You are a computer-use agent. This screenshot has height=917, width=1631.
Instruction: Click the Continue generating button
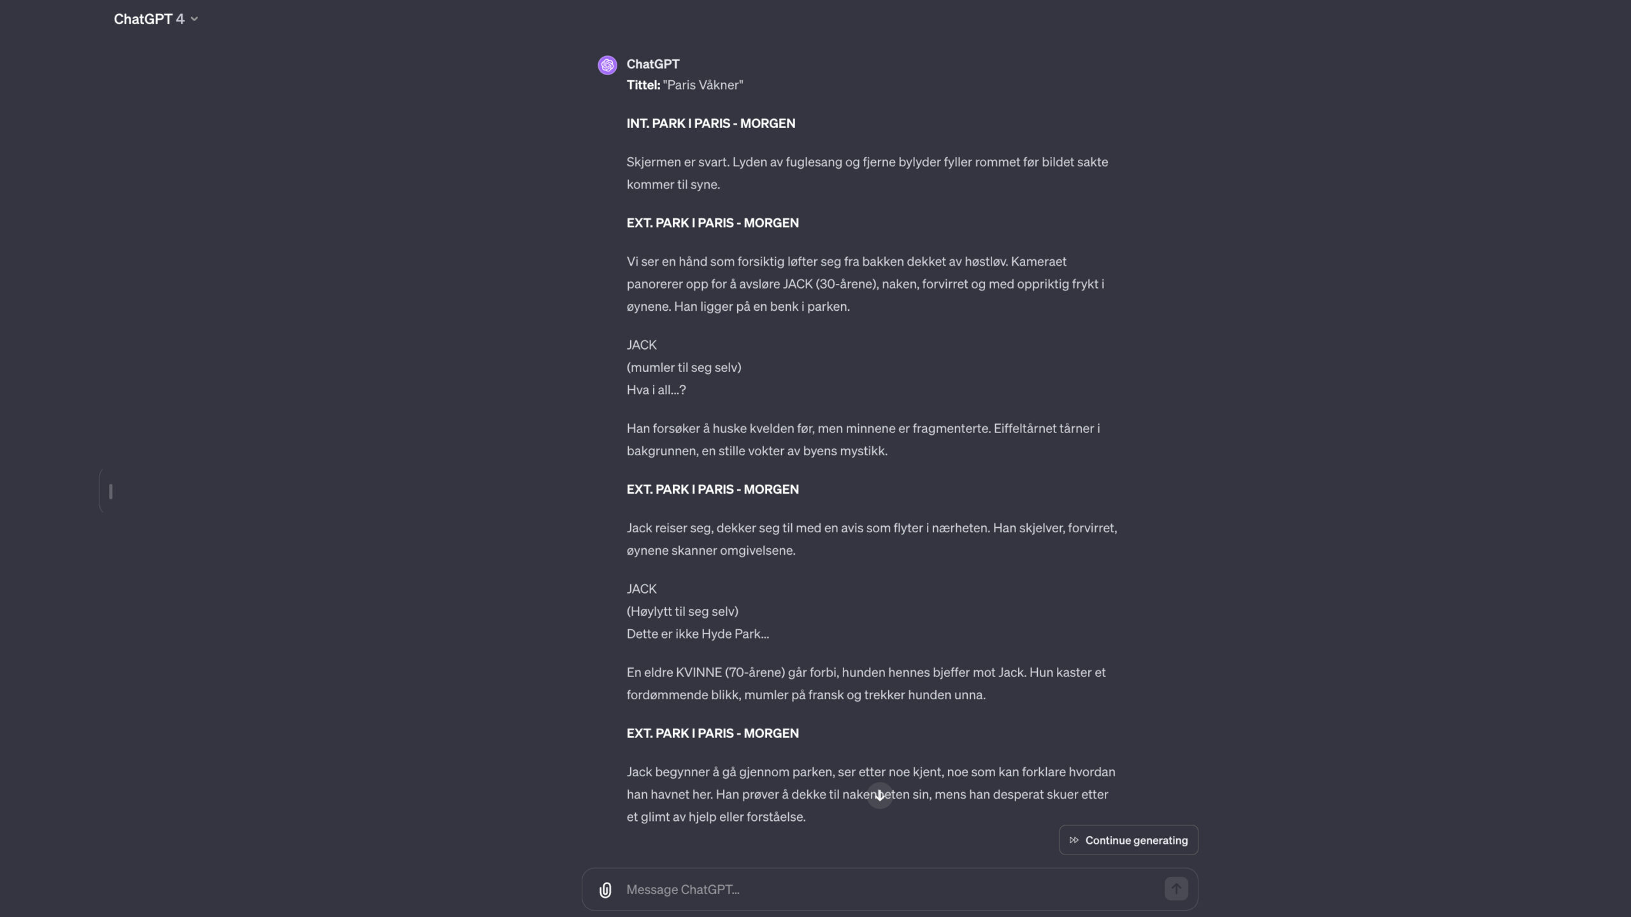(x=1128, y=840)
